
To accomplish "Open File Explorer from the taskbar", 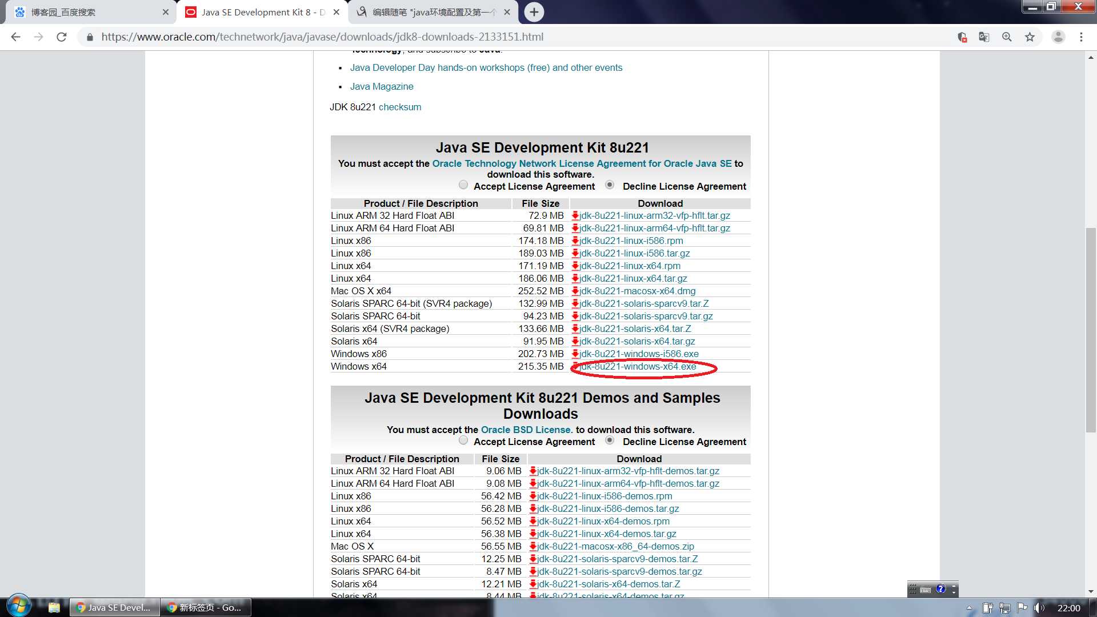I will (54, 607).
